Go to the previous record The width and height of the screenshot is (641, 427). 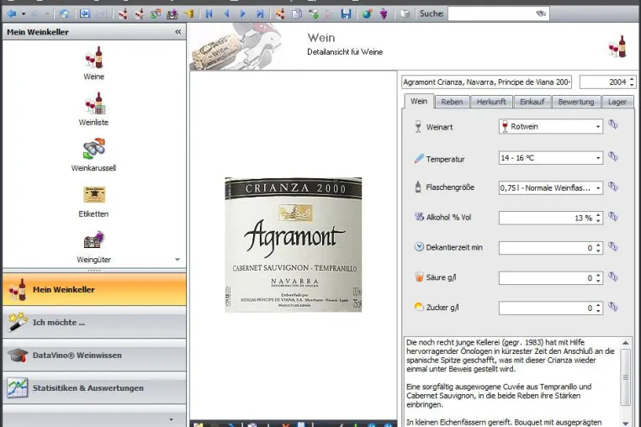[x=226, y=14]
